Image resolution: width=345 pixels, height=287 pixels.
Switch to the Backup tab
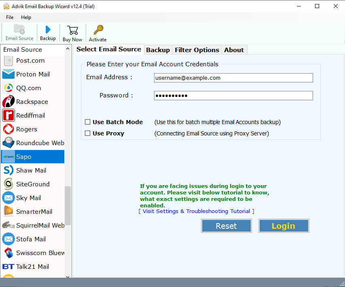coord(158,50)
